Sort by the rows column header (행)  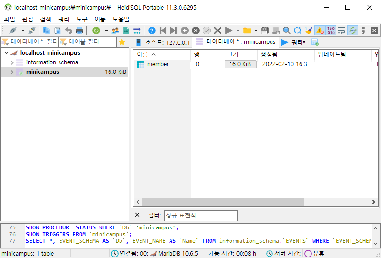click(207, 54)
